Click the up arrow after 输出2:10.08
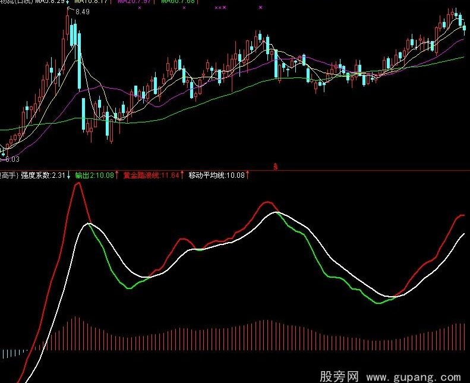Image resolution: width=470 pixels, height=383 pixels. click(x=116, y=175)
